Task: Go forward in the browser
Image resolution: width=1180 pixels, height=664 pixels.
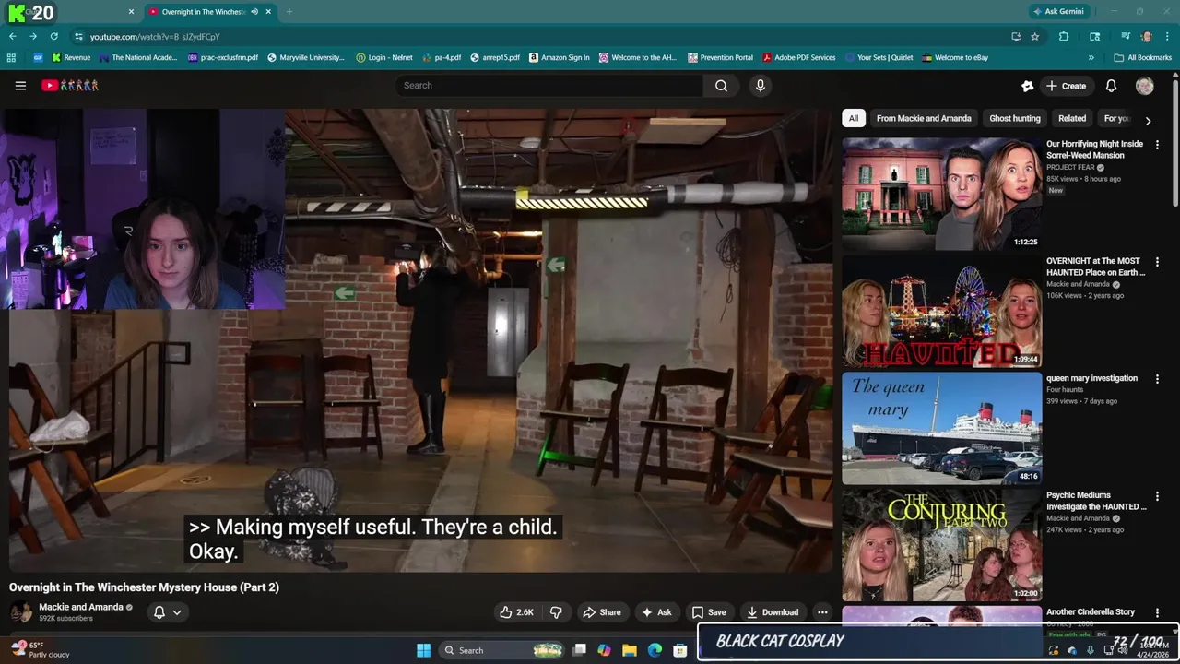Action: tap(33, 37)
